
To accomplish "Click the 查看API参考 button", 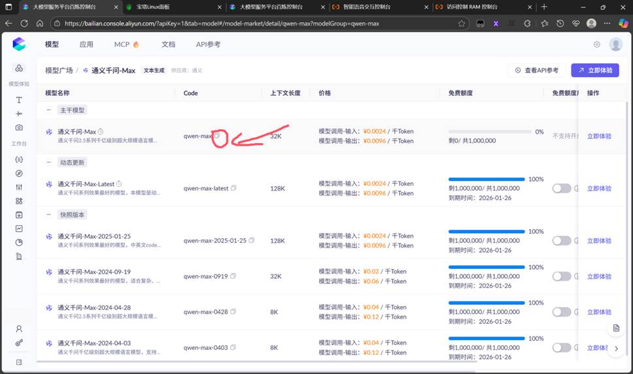I will coord(536,70).
